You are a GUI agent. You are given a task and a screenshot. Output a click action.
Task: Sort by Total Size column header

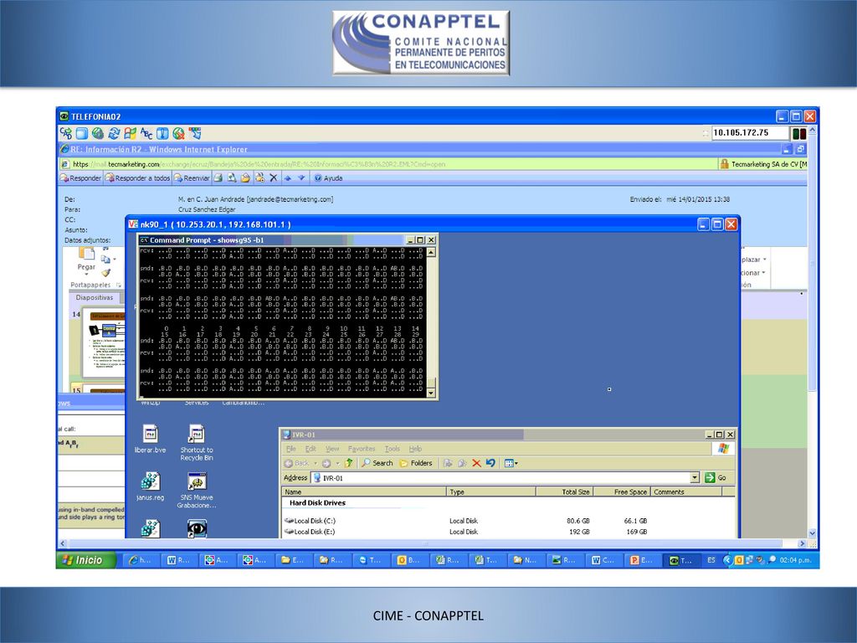pyautogui.click(x=565, y=492)
